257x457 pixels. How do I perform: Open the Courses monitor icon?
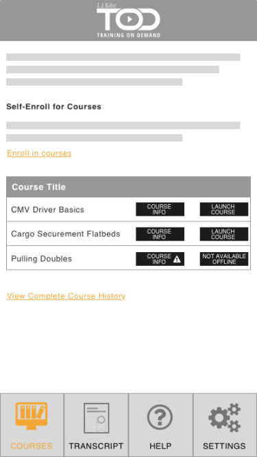point(32,416)
